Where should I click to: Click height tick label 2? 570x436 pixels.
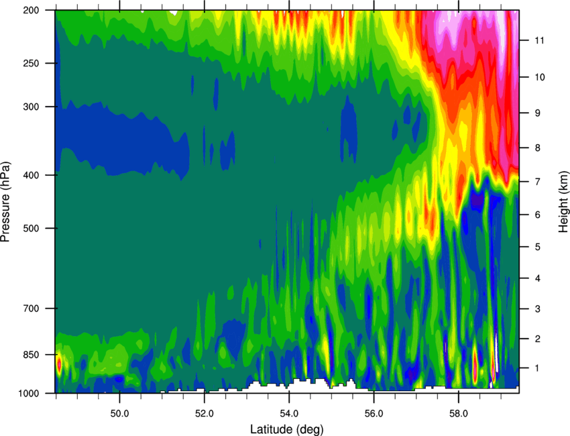[x=538, y=339]
